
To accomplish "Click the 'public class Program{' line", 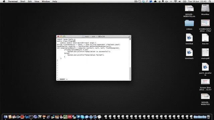I will point(66,41).
